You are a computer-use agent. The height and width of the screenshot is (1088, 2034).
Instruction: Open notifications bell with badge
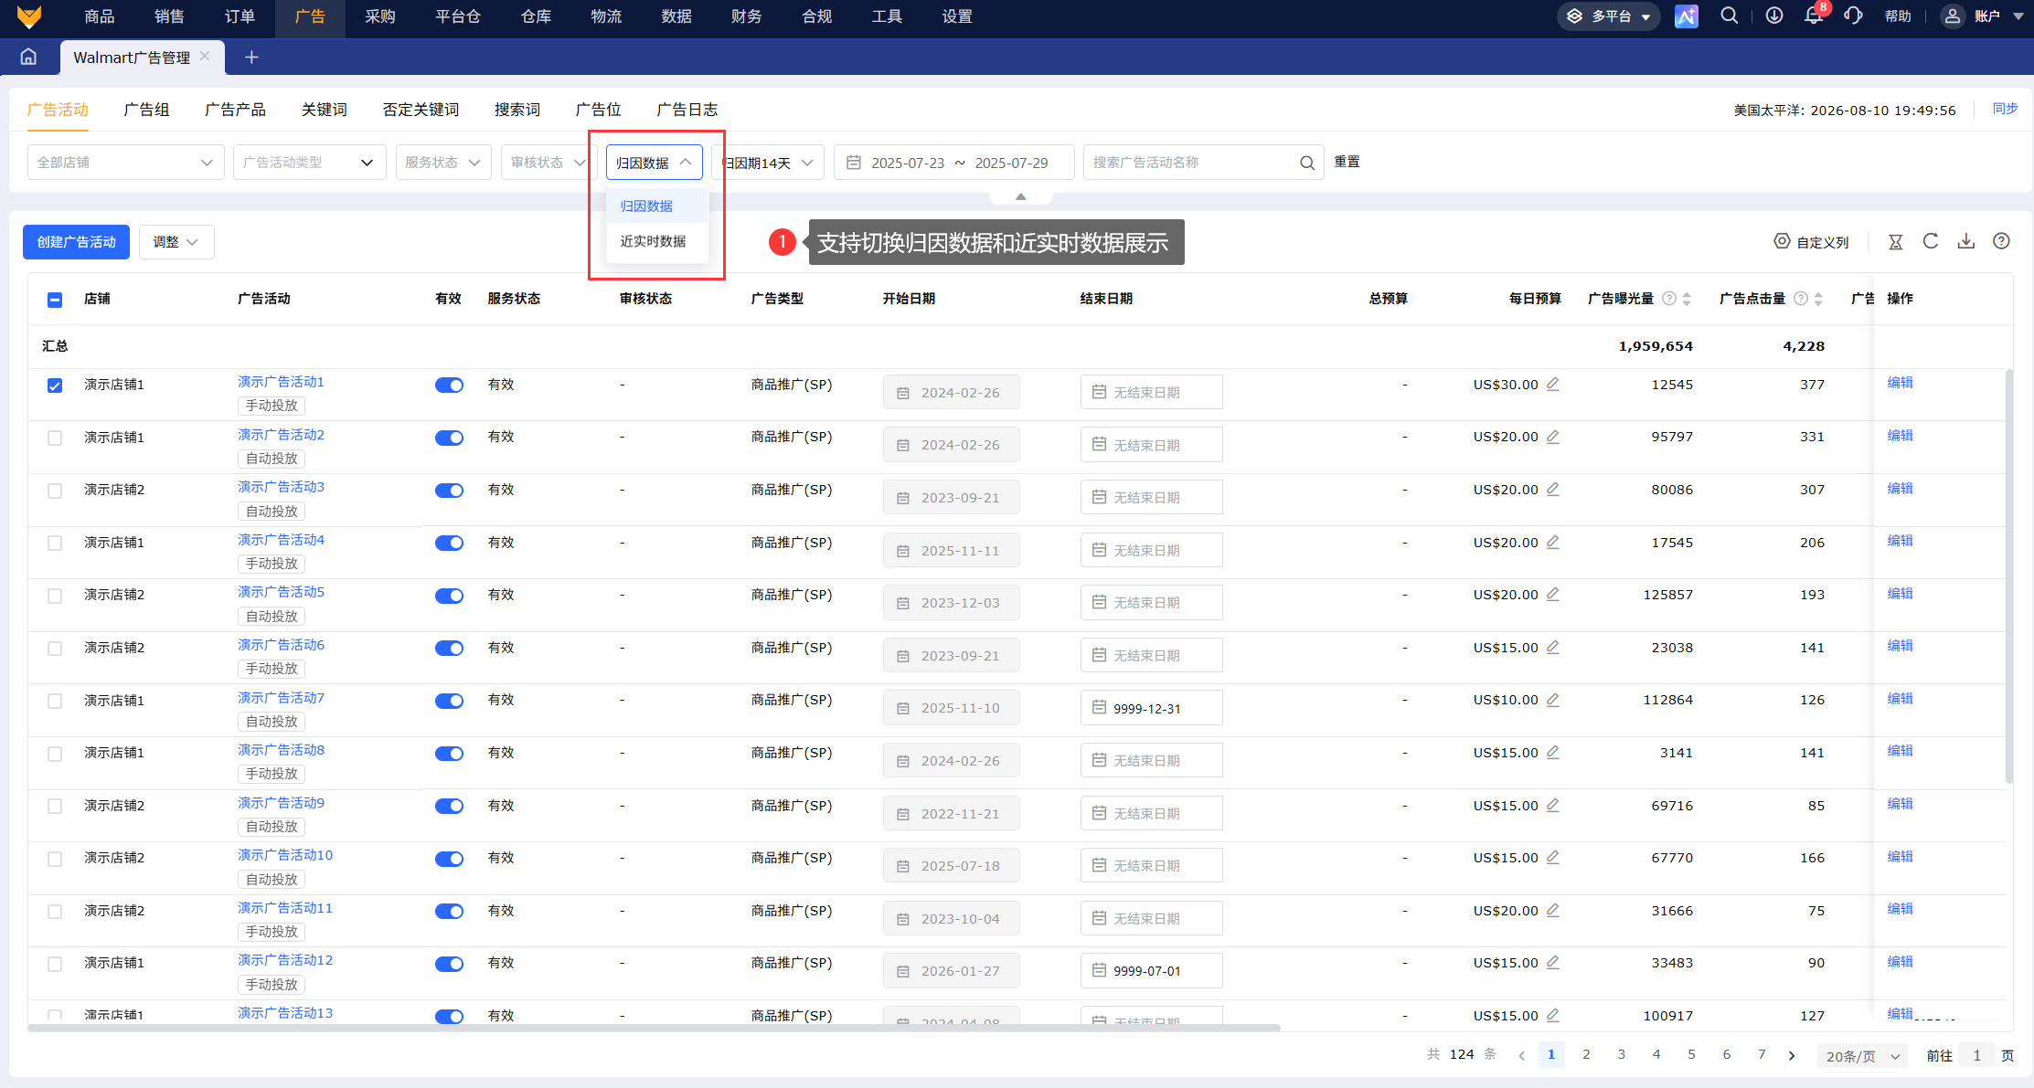tap(1814, 16)
